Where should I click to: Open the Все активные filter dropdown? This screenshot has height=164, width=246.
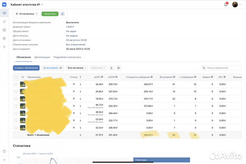pos(77,68)
